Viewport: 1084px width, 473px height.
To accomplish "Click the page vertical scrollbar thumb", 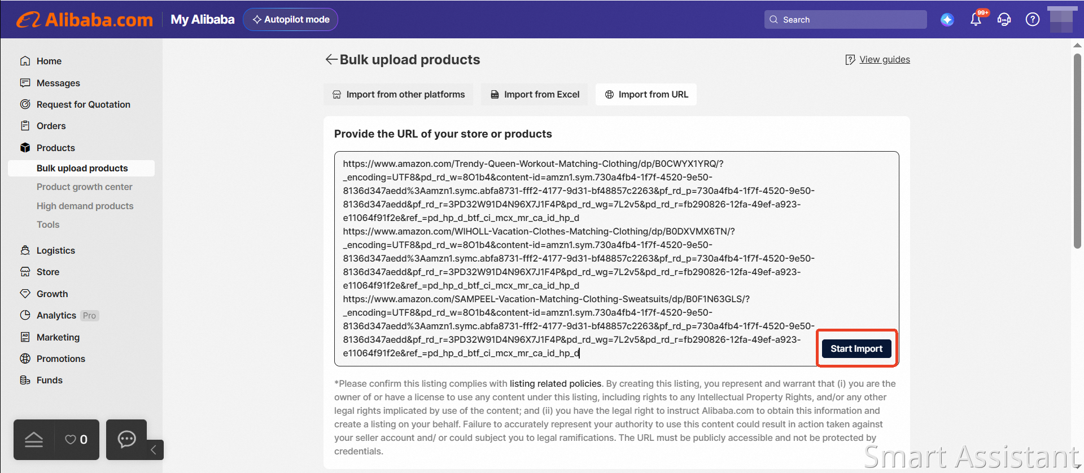I will (1077, 151).
